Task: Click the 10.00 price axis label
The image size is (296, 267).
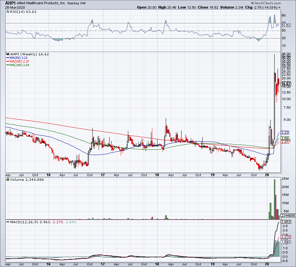Action: click(286, 99)
